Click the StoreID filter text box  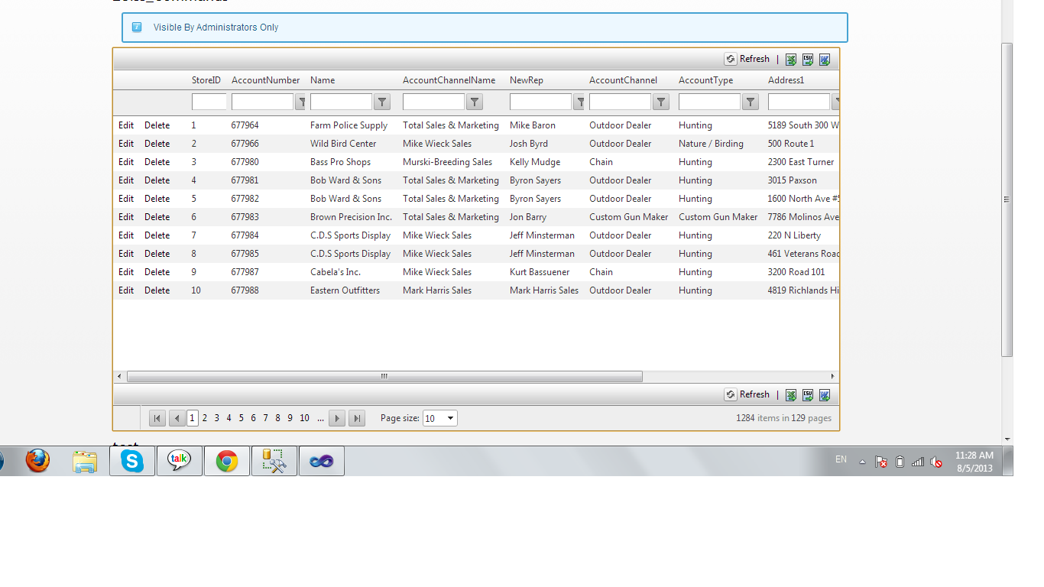click(x=209, y=102)
